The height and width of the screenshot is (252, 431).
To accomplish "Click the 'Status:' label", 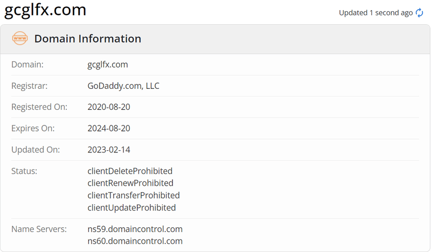I will [24, 171].
